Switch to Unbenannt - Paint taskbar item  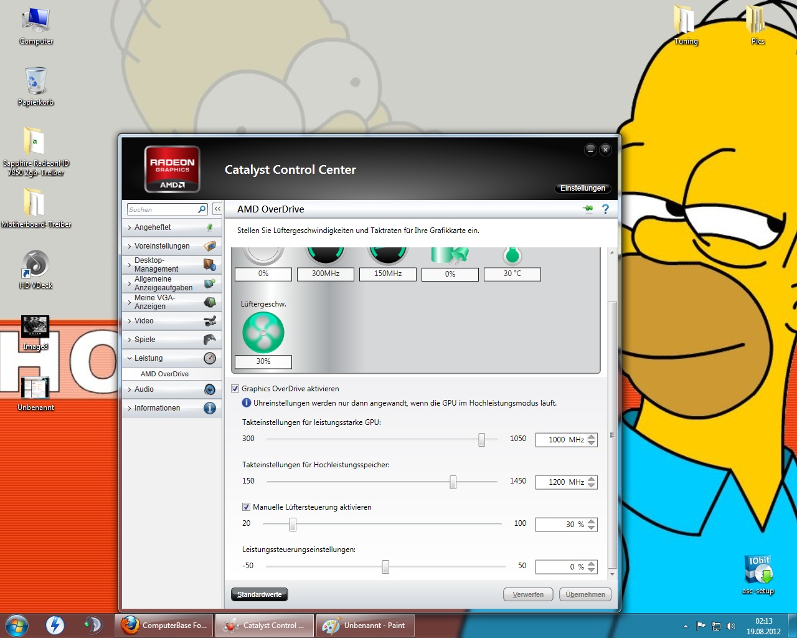(x=365, y=626)
